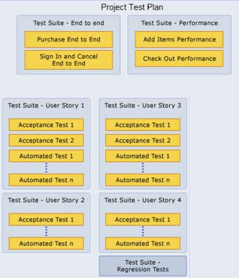
Task: Open the Add Items Performance box
Action: coord(179,40)
